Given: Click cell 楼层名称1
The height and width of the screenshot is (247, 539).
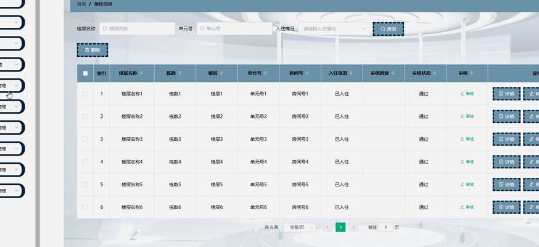Looking at the screenshot, I should [x=132, y=94].
